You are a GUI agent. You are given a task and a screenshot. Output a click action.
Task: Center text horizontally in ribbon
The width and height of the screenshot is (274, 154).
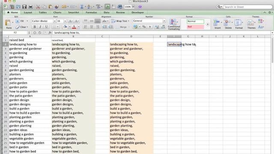point(91,27)
